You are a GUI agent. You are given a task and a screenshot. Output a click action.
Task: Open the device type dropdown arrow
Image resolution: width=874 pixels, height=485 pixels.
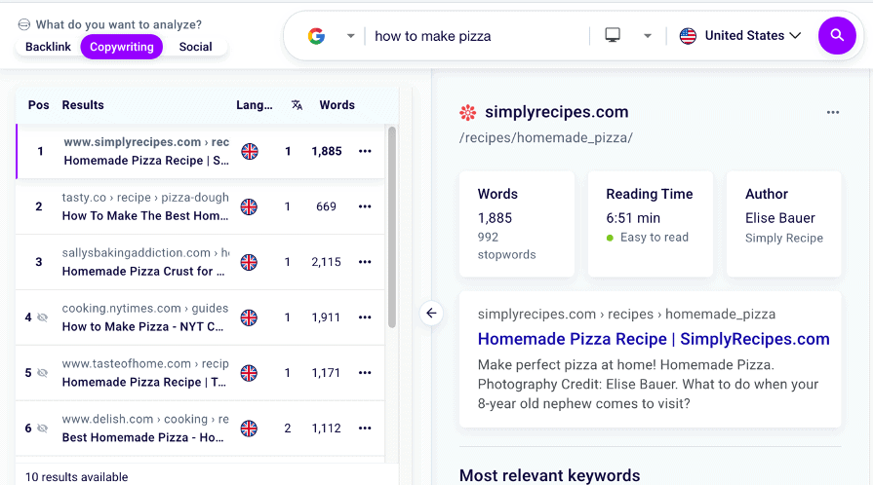647,36
